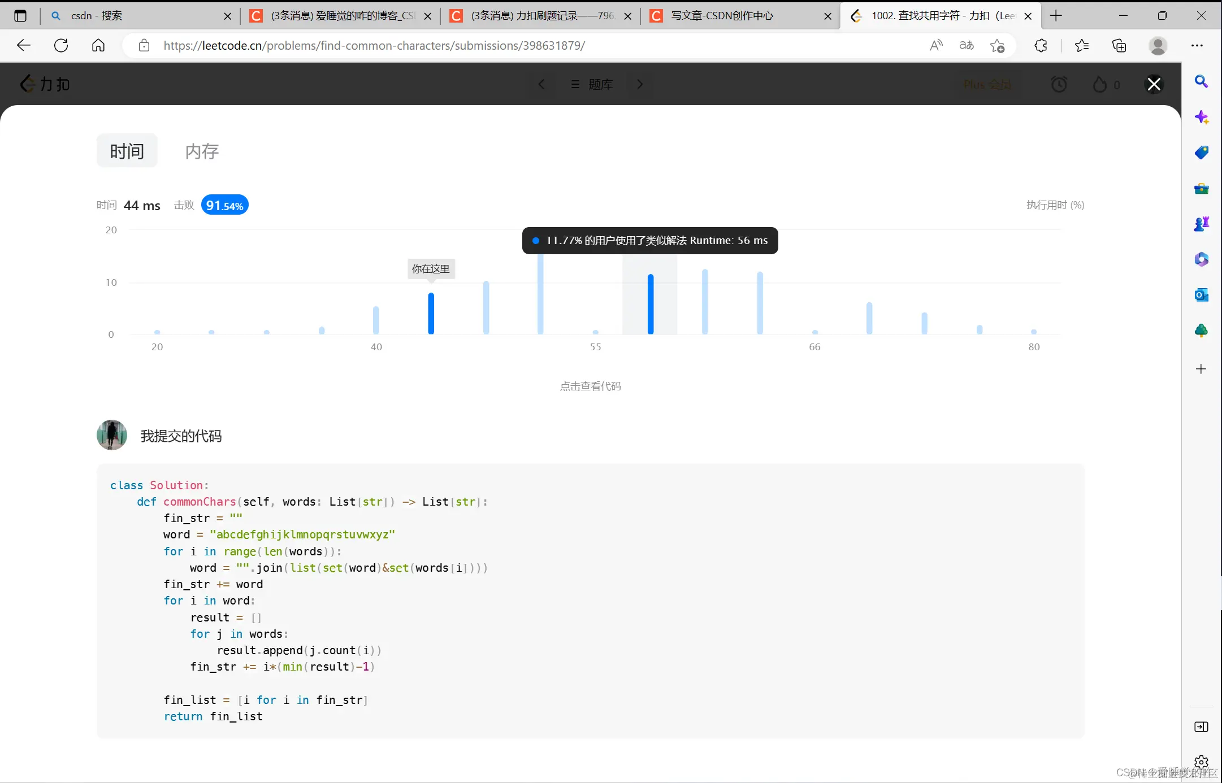
Task: Open the sidebar shopping tag icon
Action: tap(1201, 153)
